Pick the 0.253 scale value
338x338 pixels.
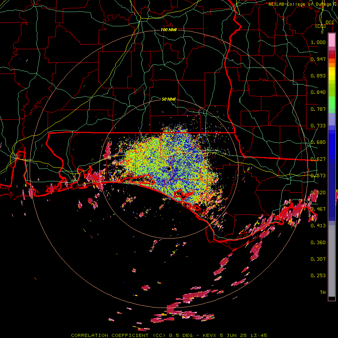318,276
